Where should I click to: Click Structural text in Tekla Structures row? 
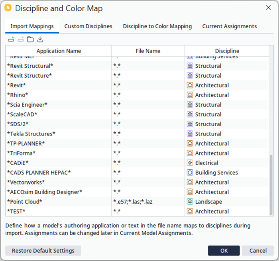208,134
